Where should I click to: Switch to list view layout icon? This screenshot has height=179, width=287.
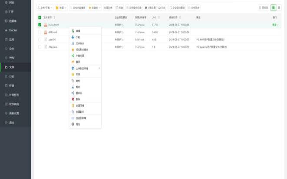[273, 8]
